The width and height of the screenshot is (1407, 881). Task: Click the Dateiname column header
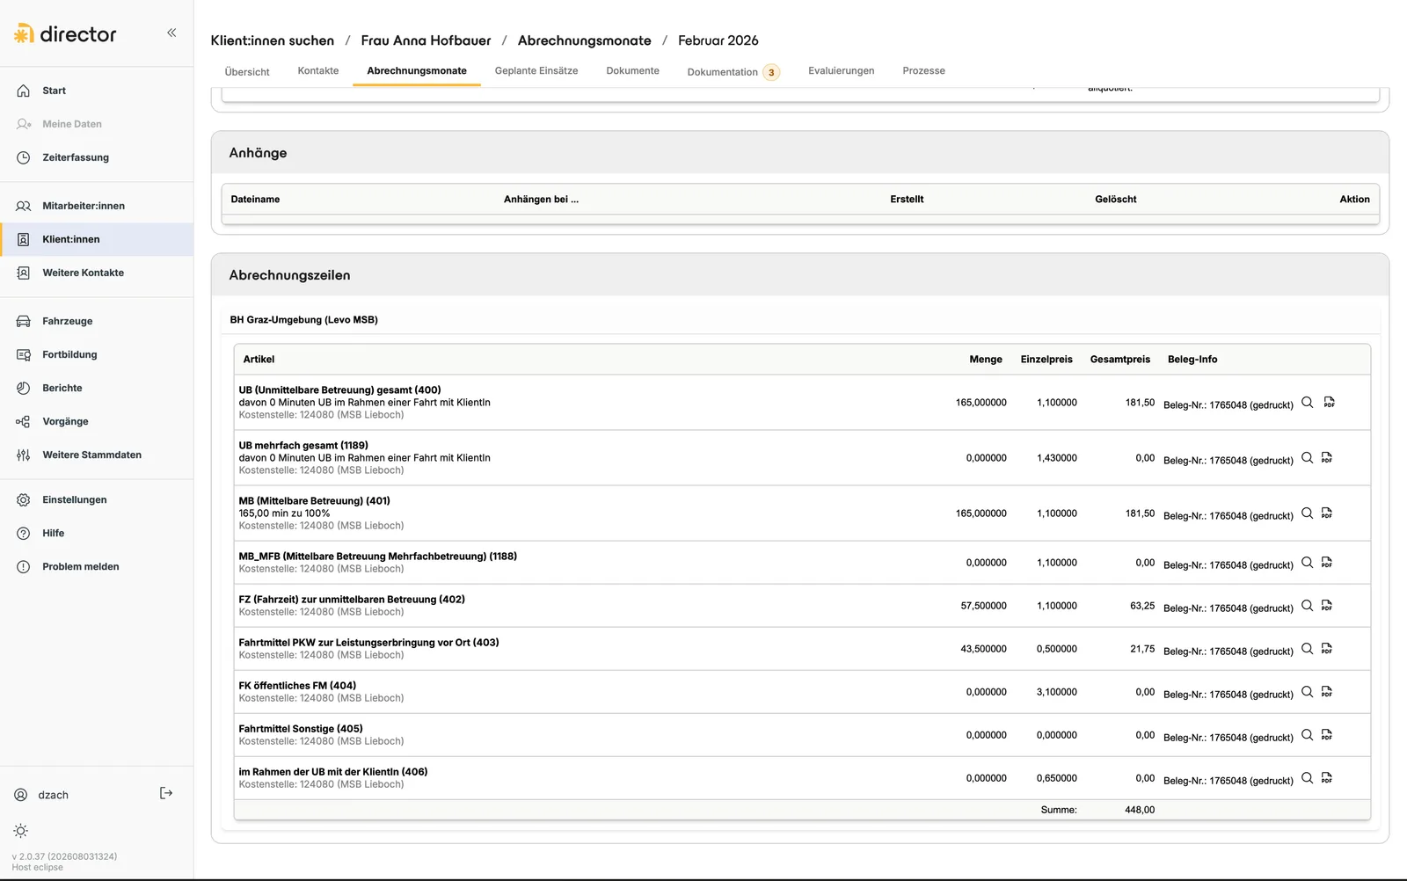click(x=255, y=200)
